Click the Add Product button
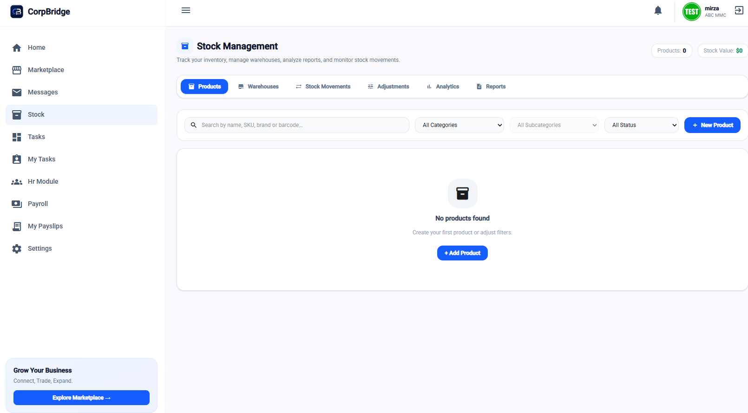748x413 pixels. click(x=462, y=253)
